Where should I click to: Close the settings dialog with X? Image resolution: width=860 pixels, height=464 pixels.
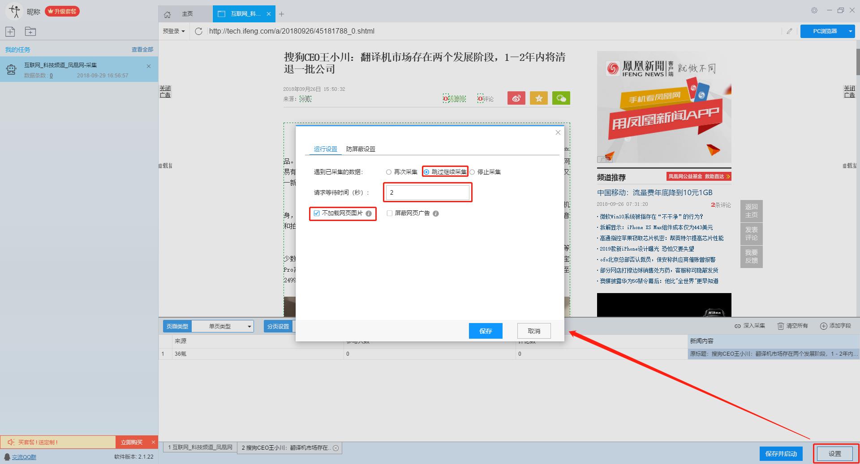click(x=558, y=132)
